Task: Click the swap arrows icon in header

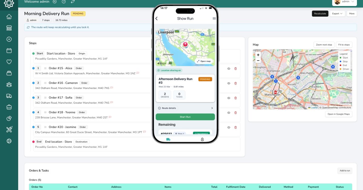Action: point(73,2)
